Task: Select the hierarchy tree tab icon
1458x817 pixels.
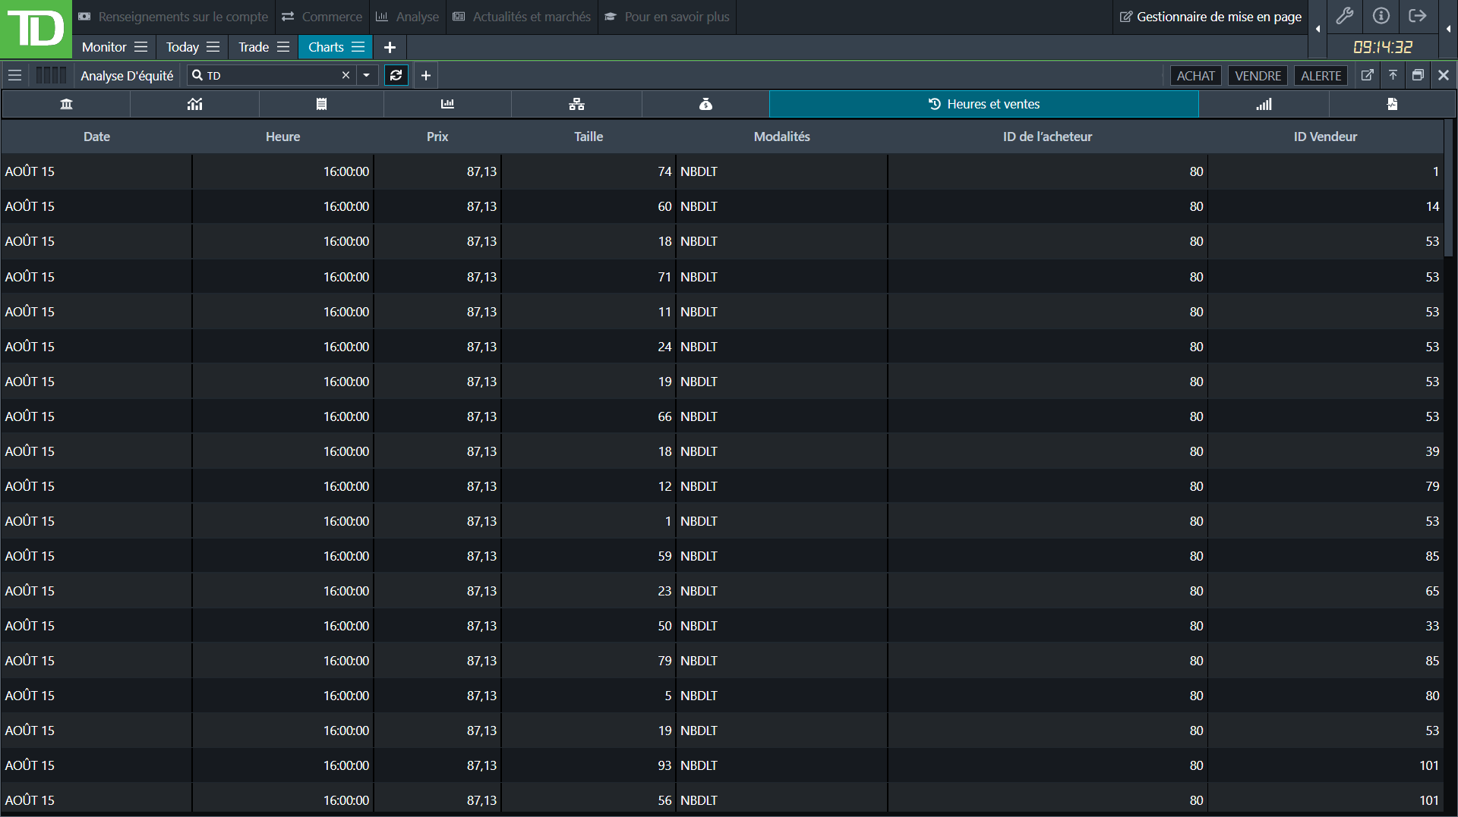Action: point(576,104)
